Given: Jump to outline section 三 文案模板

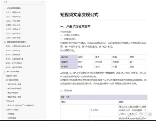Looking at the screenshot, I should [x=12, y=72].
